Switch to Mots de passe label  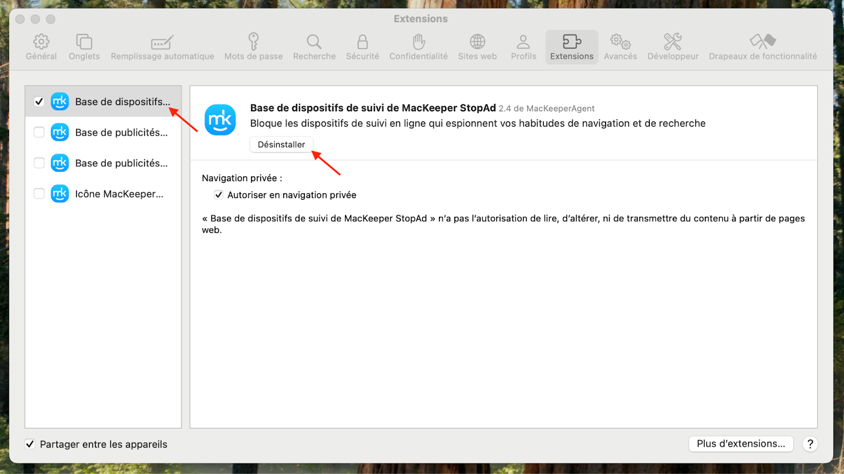coord(254,56)
